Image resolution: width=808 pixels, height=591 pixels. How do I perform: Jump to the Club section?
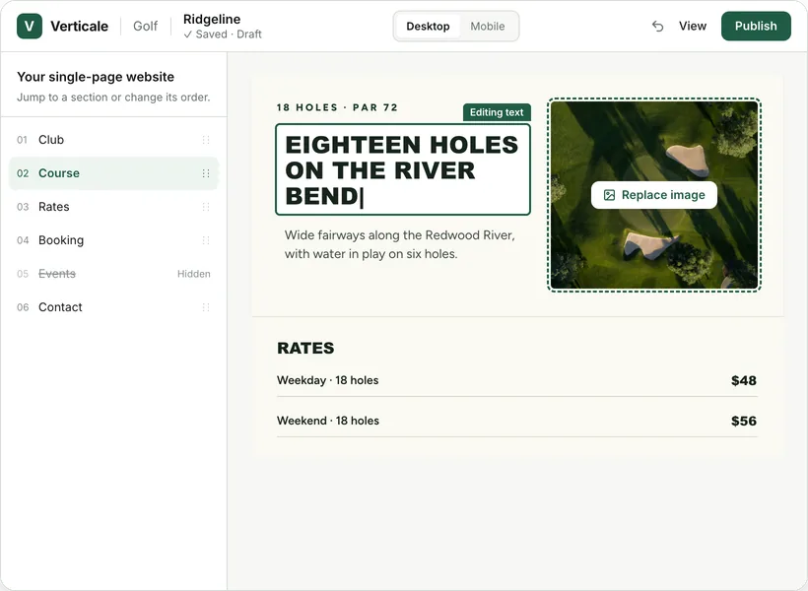[x=114, y=140]
